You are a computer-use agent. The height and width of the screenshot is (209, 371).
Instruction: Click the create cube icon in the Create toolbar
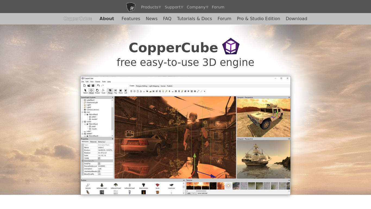131,91
